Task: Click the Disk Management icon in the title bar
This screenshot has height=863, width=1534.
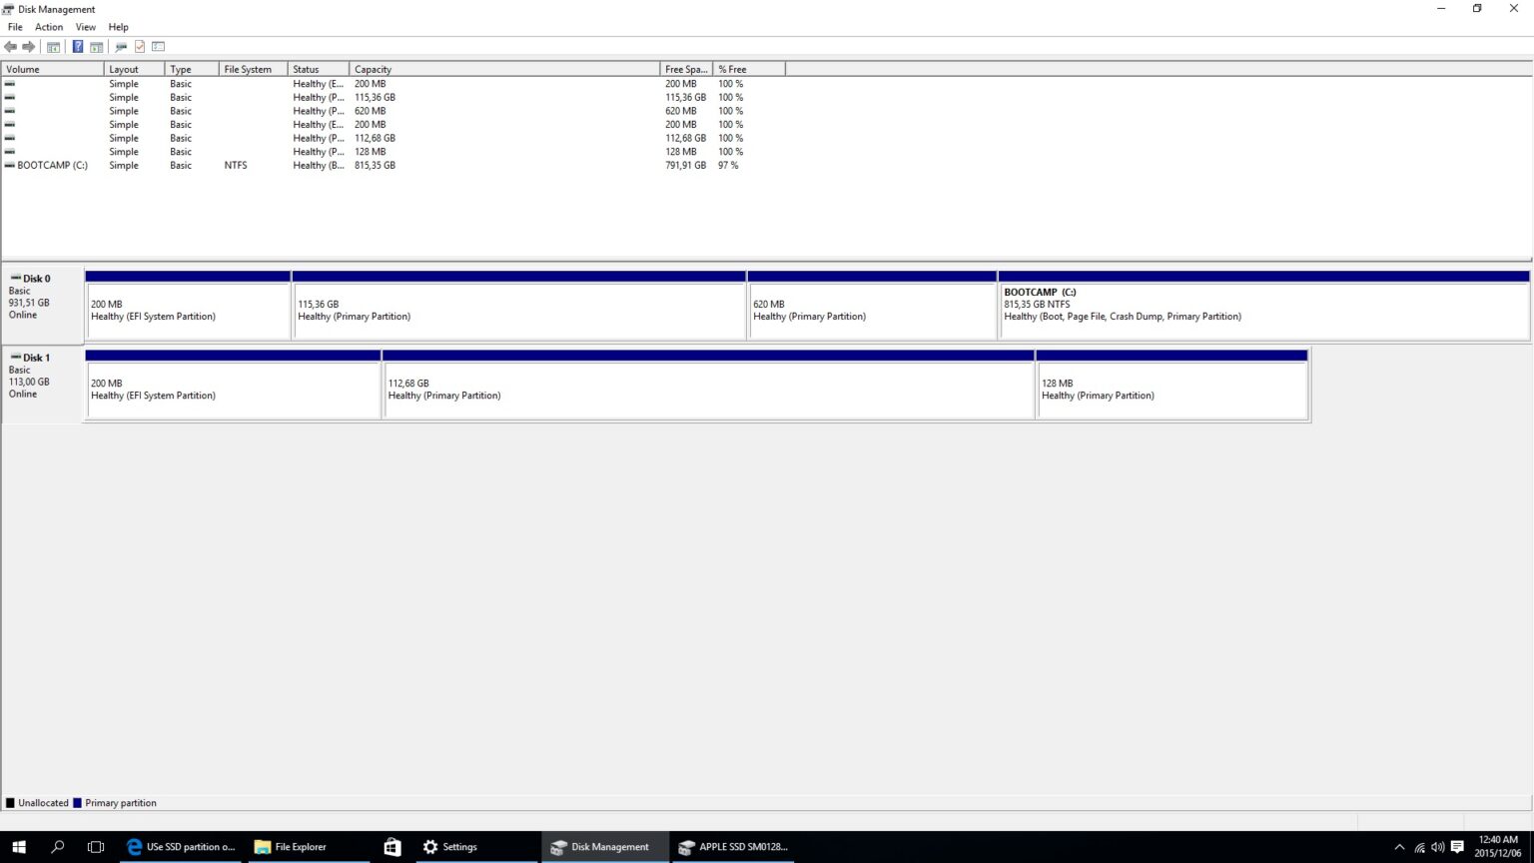Action: click(8, 9)
